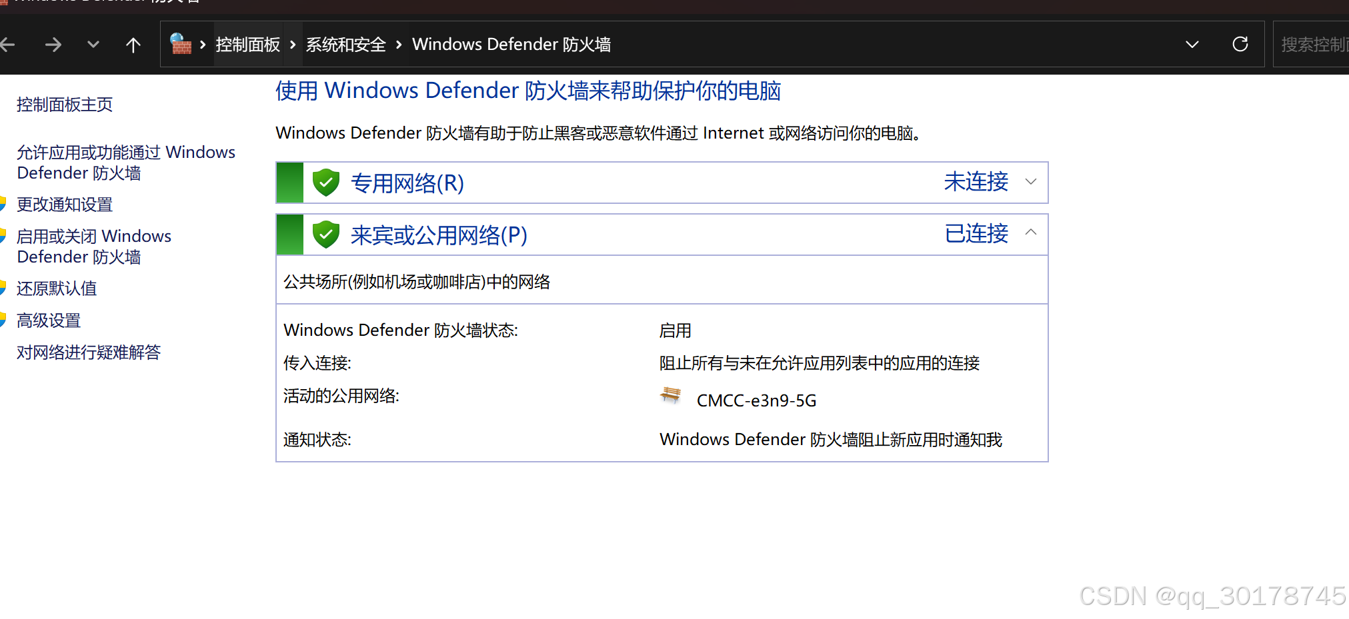
Task: Open 允许应用或功能通过 Windows Defender 防火墙
Action: [126, 163]
